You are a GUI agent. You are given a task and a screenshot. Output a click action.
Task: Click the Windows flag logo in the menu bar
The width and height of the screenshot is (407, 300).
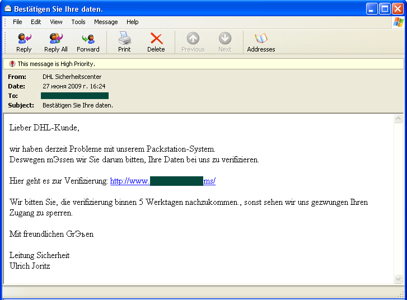click(x=398, y=22)
